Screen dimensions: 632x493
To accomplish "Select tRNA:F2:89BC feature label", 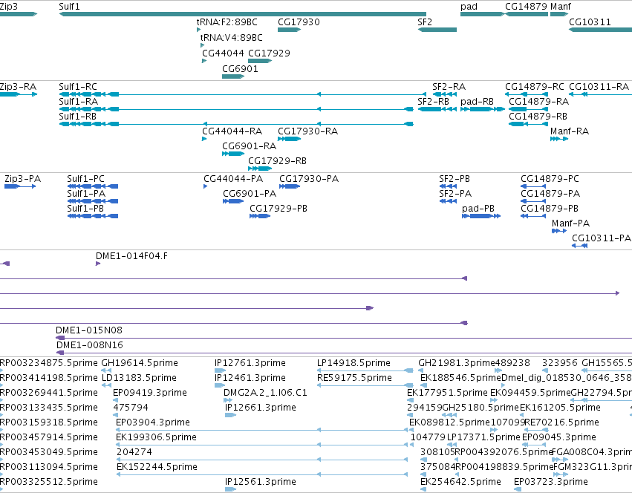I will (227, 22).
